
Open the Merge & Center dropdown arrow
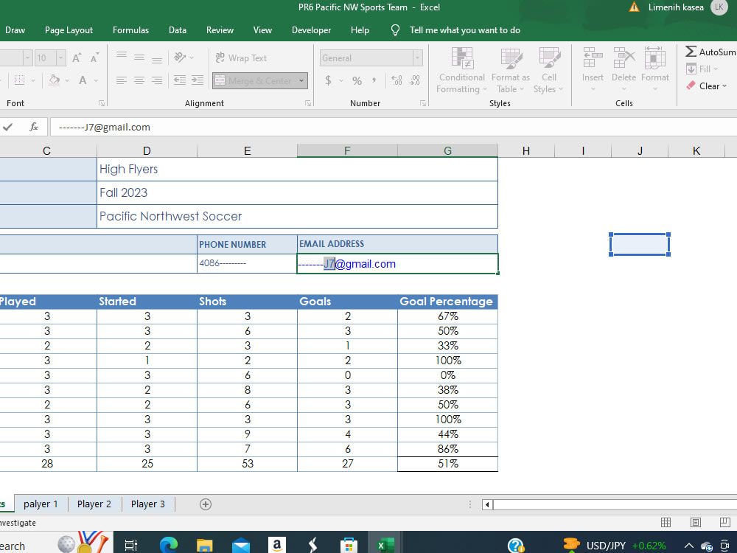301,81
